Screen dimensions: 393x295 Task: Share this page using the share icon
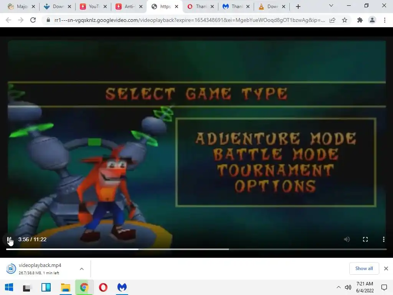point(332,20)
